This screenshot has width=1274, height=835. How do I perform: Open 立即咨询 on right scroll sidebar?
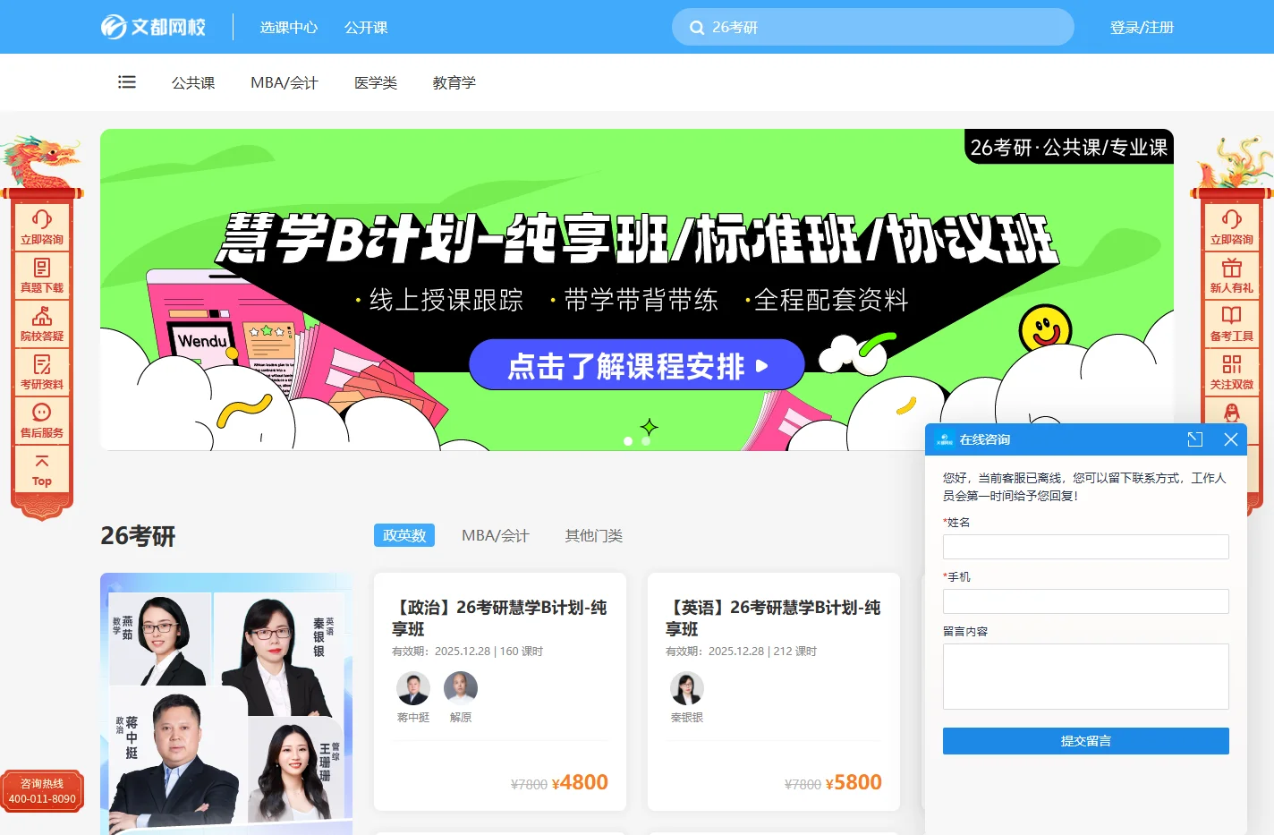1232,227
